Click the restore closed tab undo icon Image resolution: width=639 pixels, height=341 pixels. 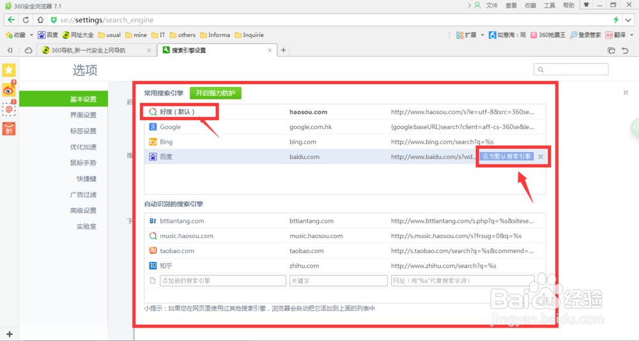click(x=625, y=50)
